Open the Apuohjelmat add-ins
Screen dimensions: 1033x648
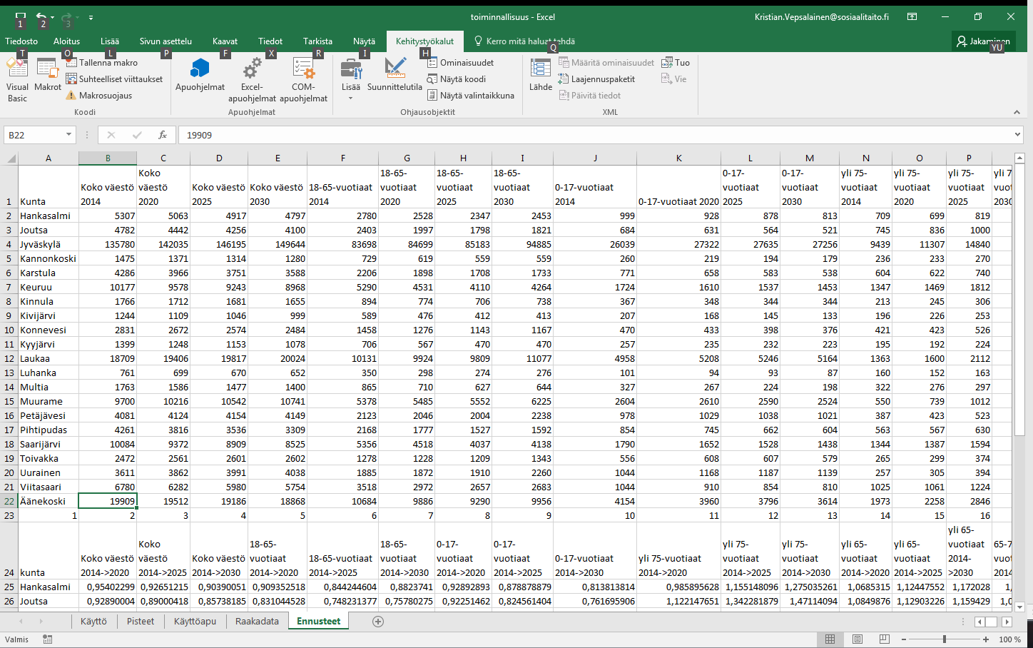[x=200, y=75]
